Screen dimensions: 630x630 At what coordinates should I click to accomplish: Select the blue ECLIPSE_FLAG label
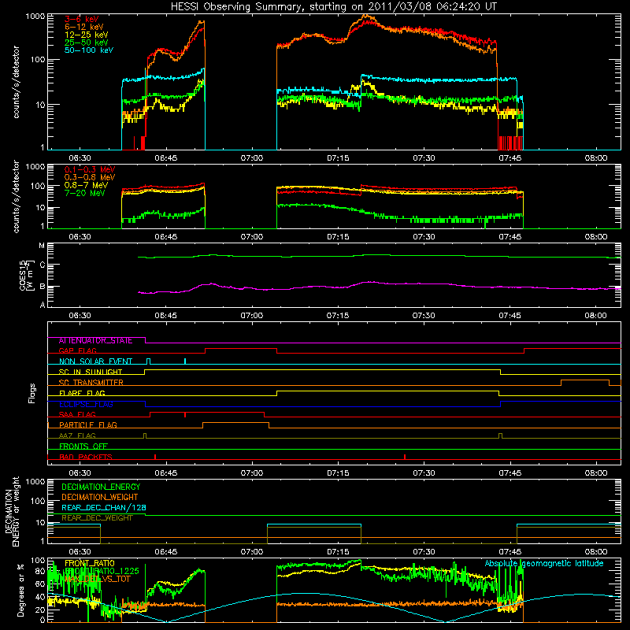86,404
